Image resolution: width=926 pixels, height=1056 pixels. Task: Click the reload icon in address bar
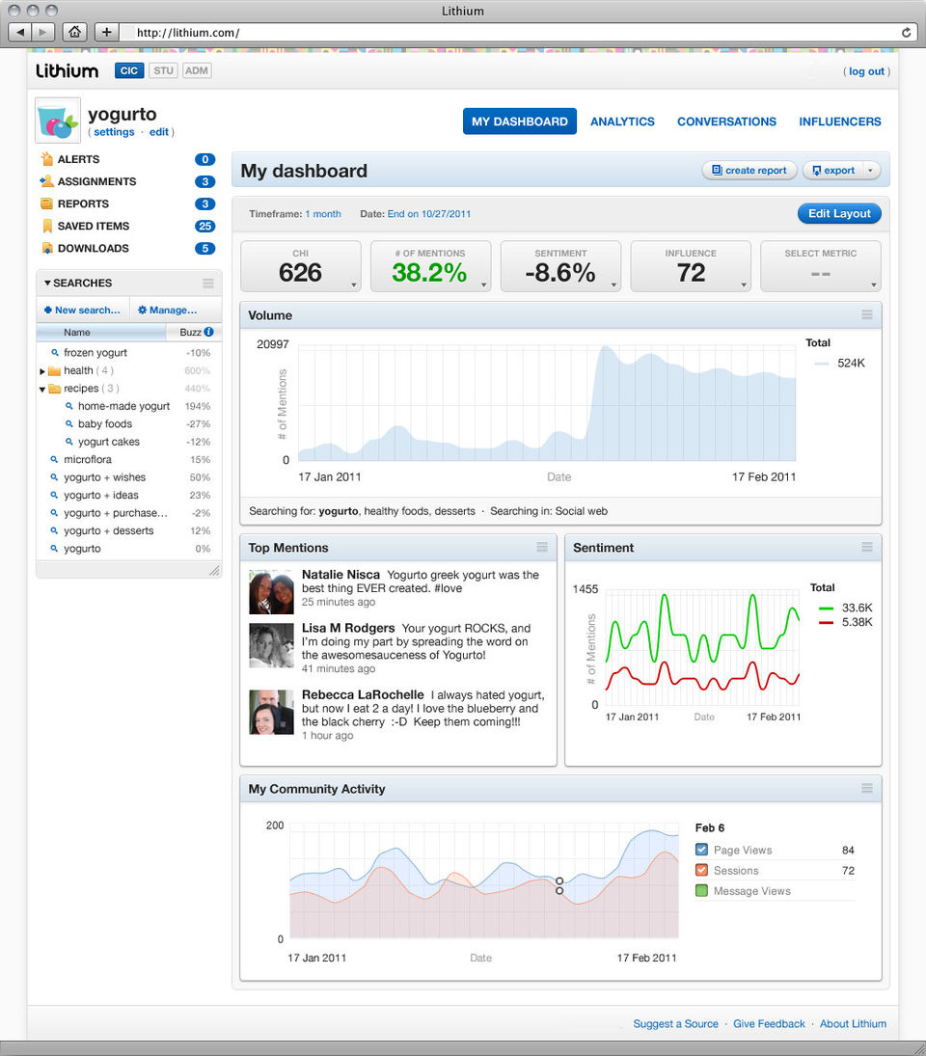tap(906, 33)
